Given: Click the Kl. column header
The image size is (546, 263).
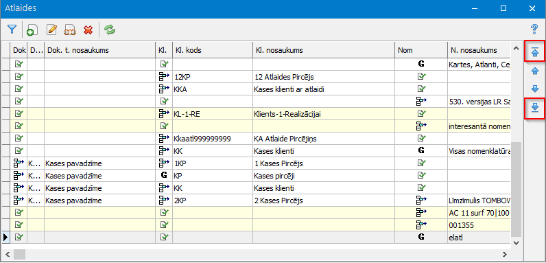Looking at the screenshot, I should pyautogui.click(x=164, y=50).
